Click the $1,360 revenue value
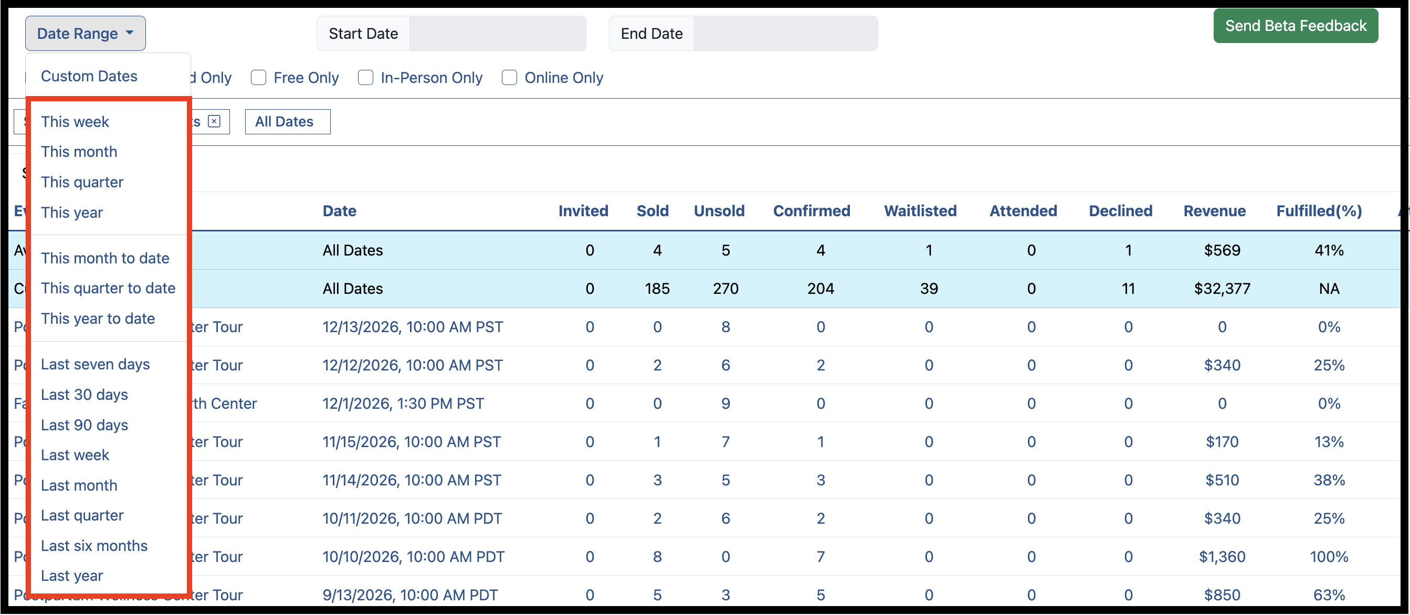 (1222, 557)
